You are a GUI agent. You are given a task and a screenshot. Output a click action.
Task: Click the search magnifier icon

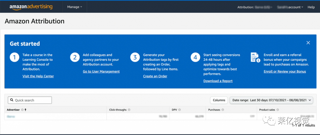pos(12,100)
